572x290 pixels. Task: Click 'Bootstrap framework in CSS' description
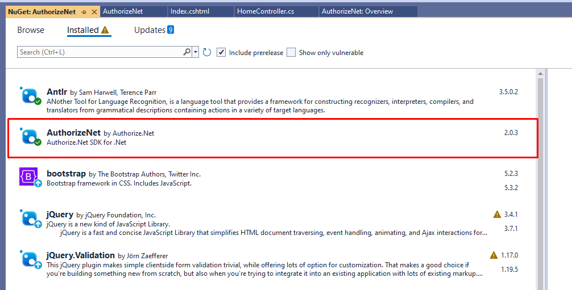(x=119, y=183)
